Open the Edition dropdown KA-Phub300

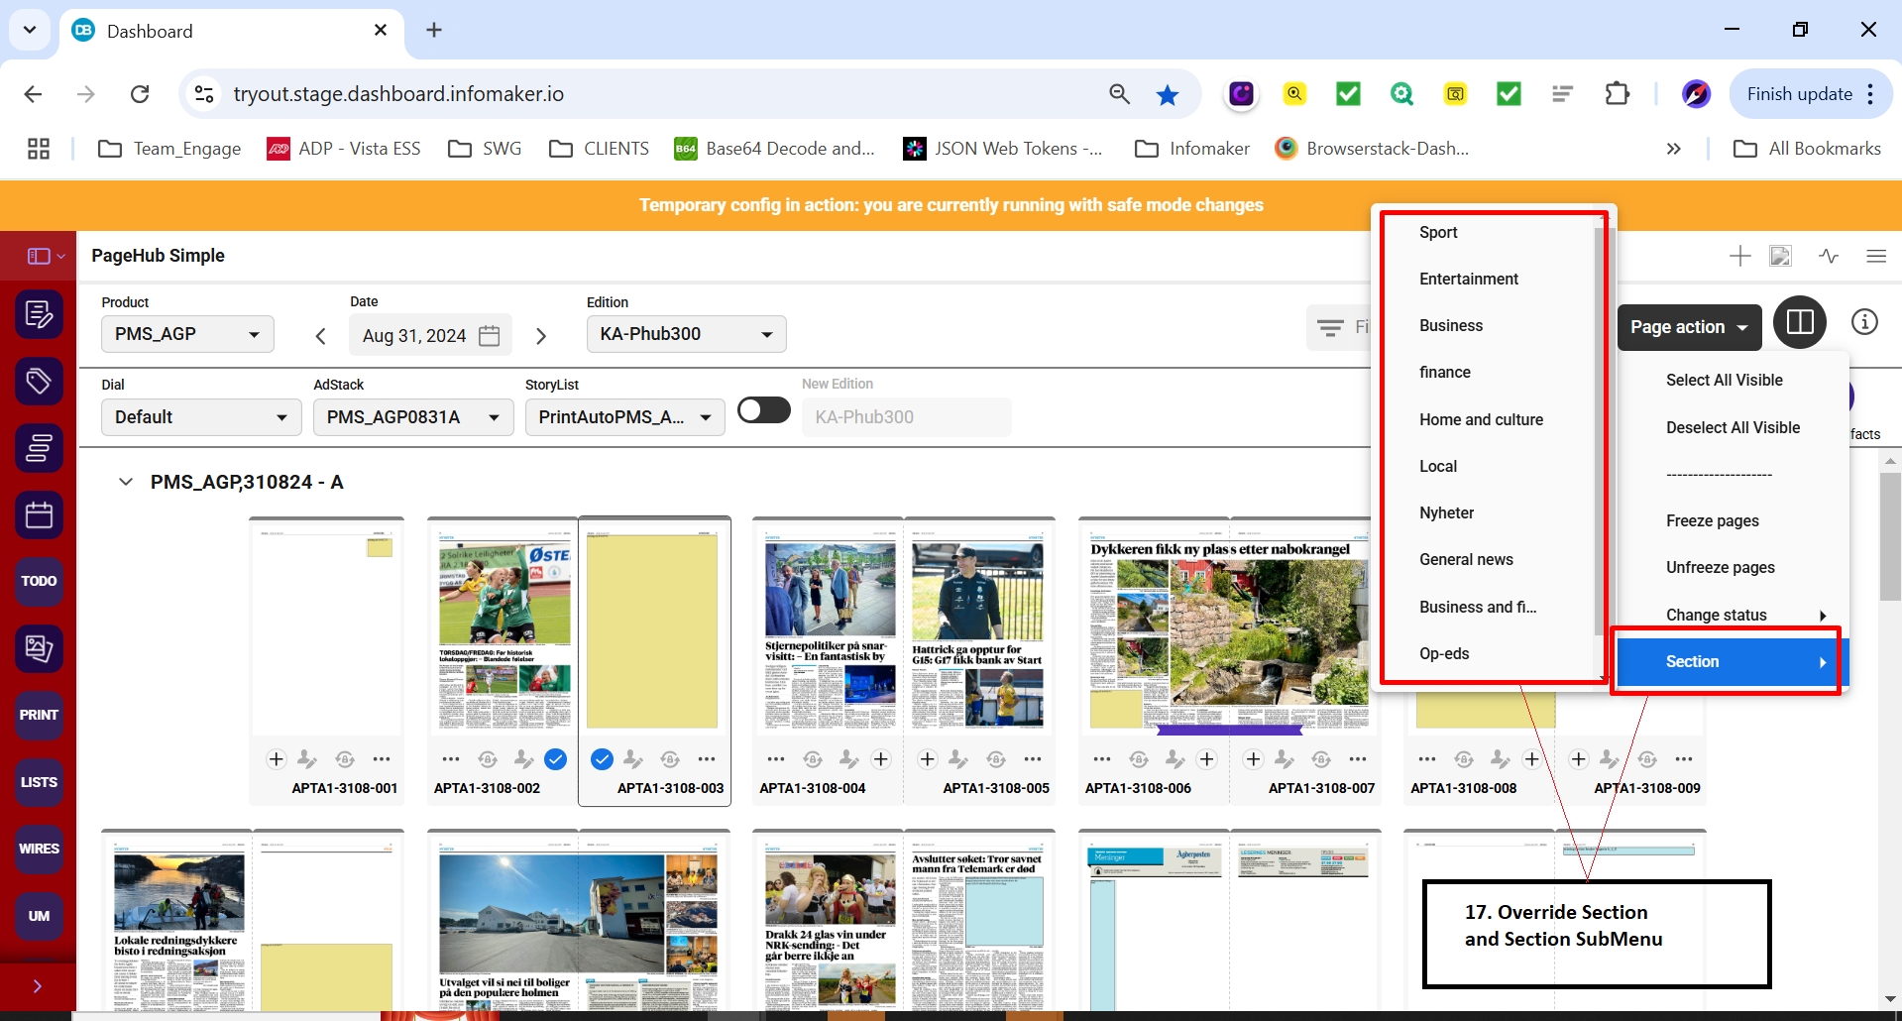click(x=686, y=334)
